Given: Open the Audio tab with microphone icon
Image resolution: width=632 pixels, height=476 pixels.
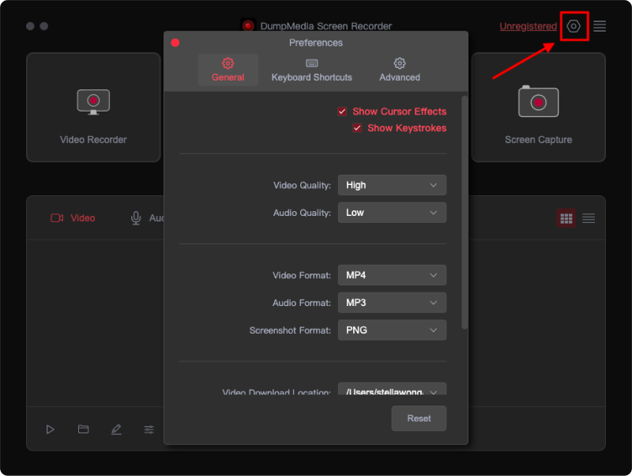Looking at the screenshot, I should (x=147, y=217).
